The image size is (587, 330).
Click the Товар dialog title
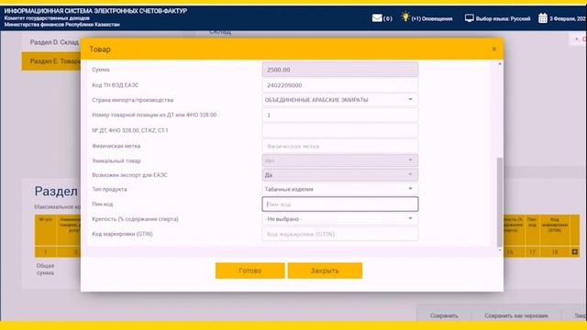100,49
